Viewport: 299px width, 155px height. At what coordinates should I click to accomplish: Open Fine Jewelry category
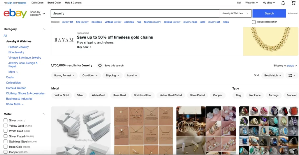pos(16,52)
